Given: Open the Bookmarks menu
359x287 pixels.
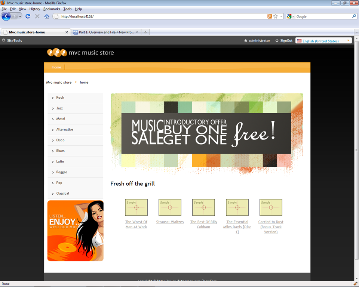Looking at the screenshot, I should (x=51, y=9).
